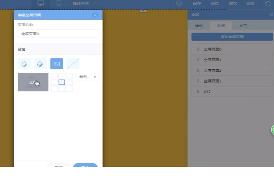Switch to the 交互 tab

(x=243, y=26)
